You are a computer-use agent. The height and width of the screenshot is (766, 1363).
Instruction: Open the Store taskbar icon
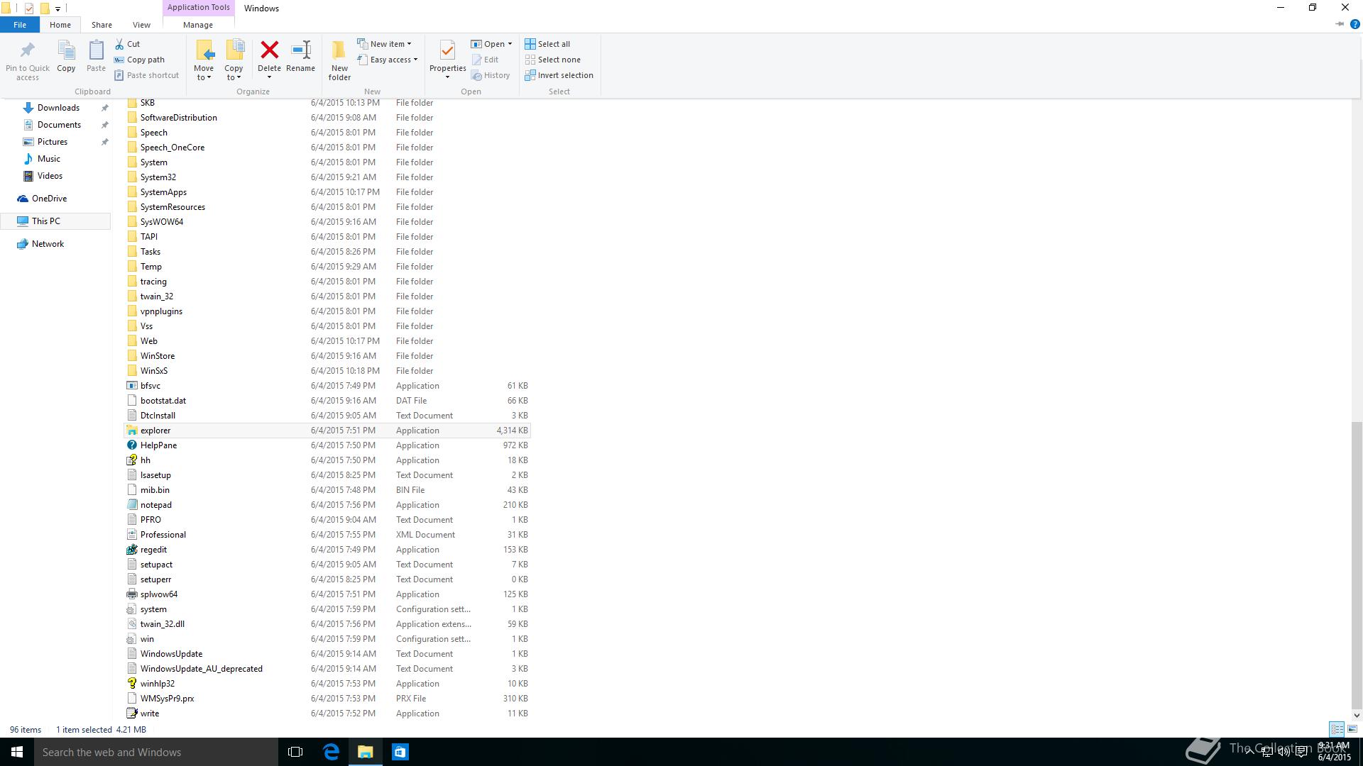click(x=400, y=752)
